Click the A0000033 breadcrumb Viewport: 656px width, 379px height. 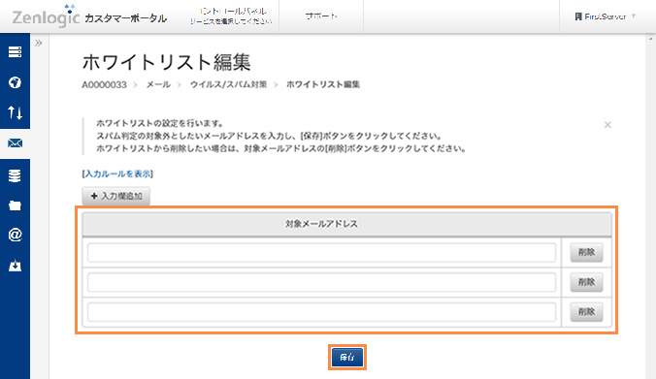click(104, 85)
